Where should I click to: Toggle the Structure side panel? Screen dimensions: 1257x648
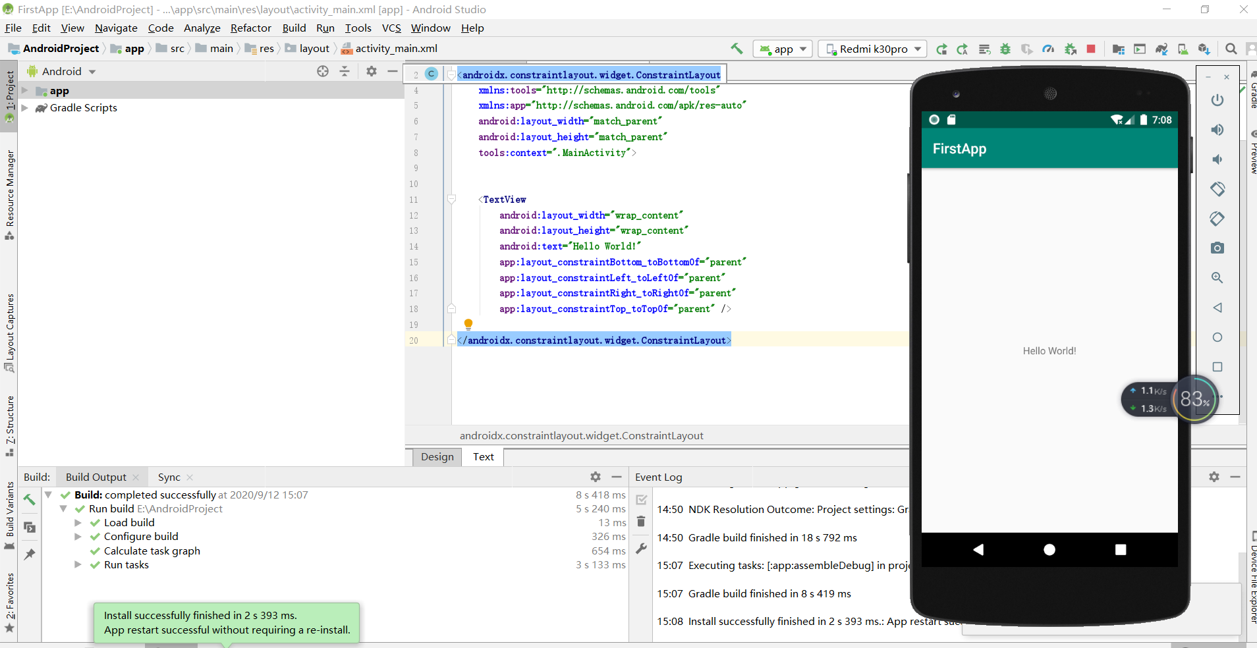tap(9, 425)
